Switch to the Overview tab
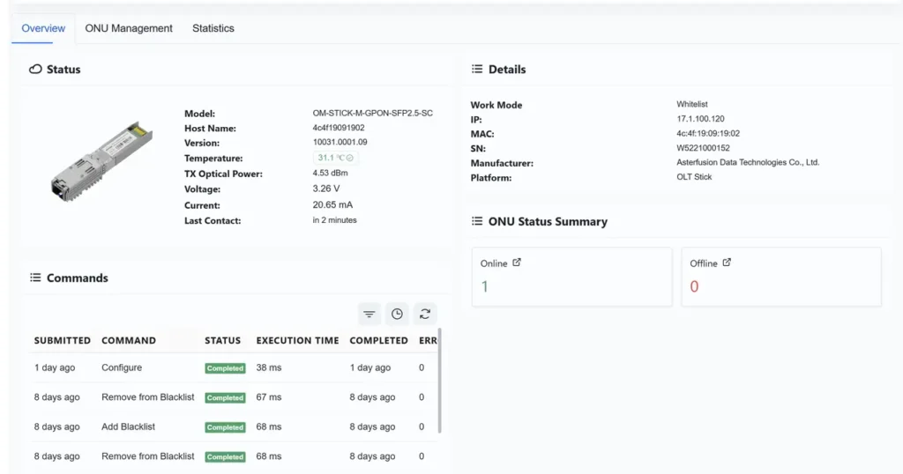This screenshot has width=903, height=474. coord(43,28)
